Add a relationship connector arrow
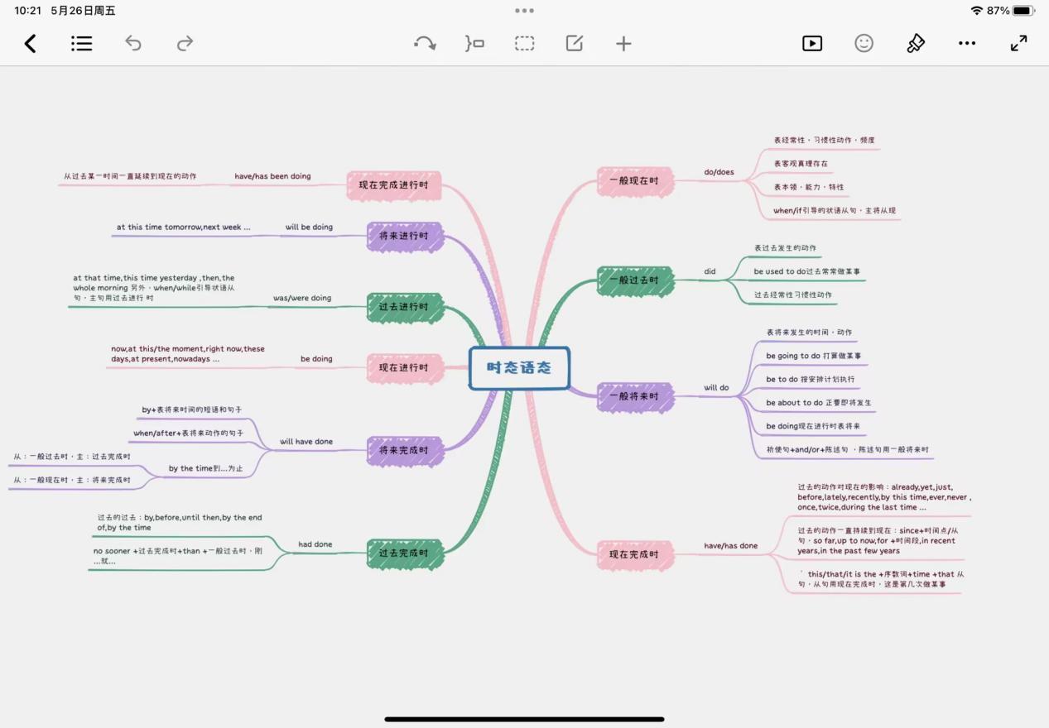The image size is (1049, 728). coord(425,44)
